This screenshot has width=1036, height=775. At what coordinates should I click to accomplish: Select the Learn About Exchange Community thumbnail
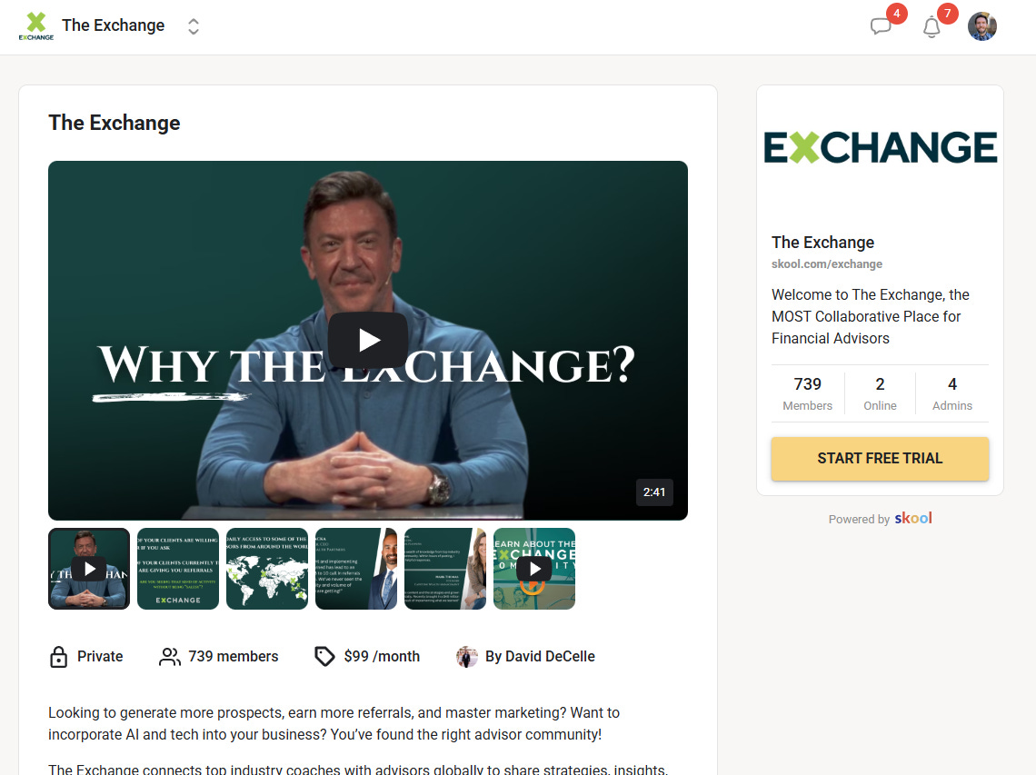coord(534,569)
